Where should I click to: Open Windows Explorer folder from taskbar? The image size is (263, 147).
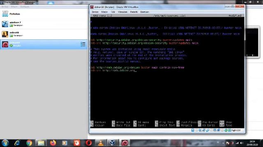(41, 143)
